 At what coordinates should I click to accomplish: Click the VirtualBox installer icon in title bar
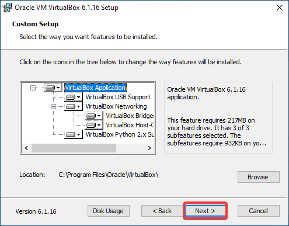(7, 8)
